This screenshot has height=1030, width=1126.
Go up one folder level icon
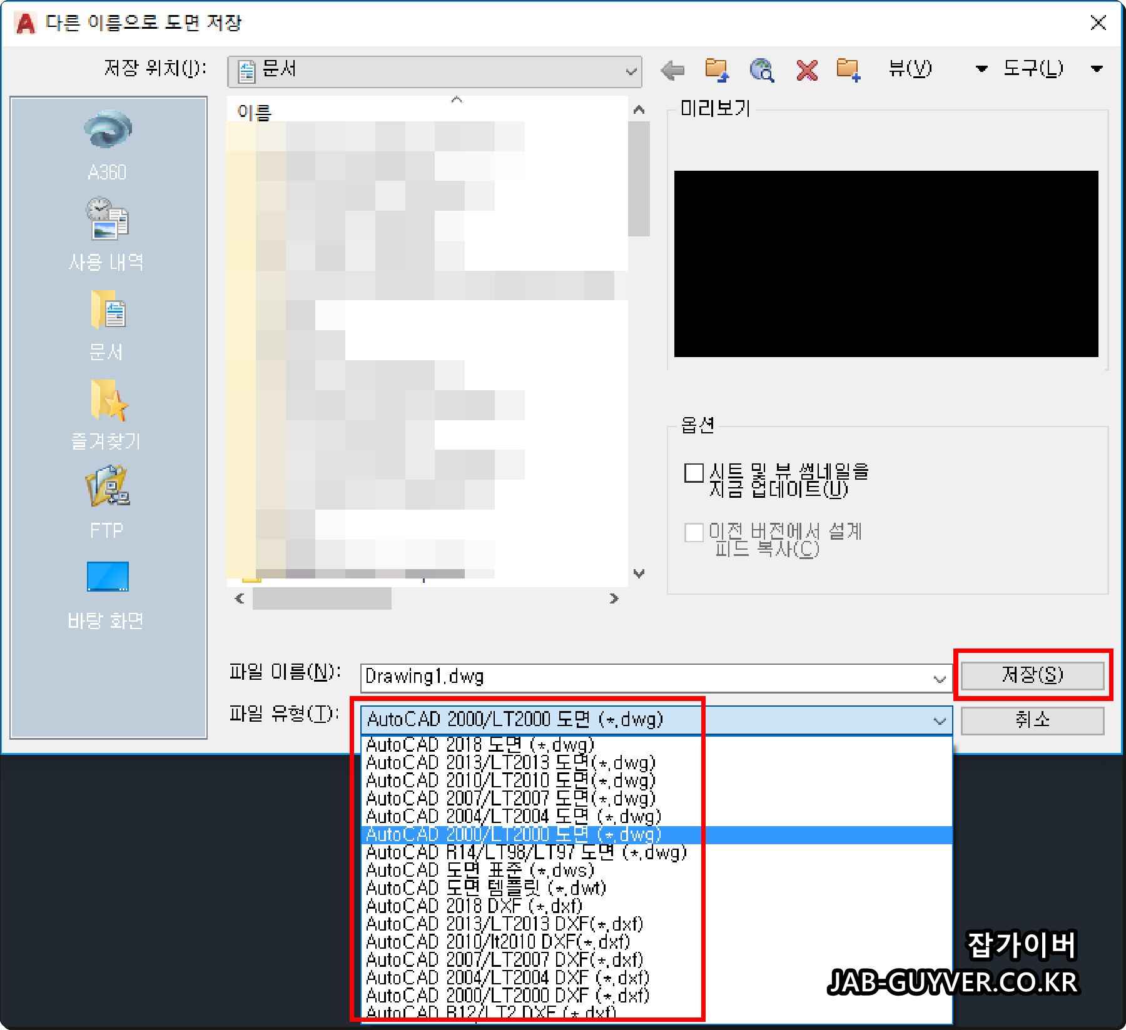(x=717, y=70)
